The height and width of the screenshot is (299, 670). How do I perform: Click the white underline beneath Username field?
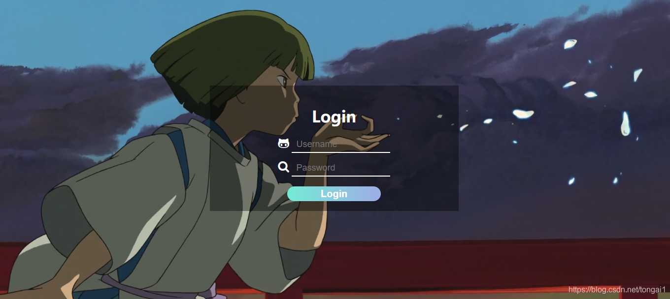(x=341, y=152)
